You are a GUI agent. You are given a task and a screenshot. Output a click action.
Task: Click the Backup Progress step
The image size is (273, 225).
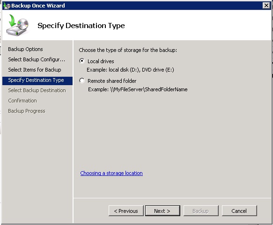point(27,111)
